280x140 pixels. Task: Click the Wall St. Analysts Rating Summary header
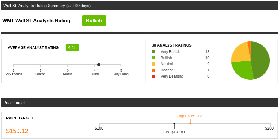coord(47,6)
